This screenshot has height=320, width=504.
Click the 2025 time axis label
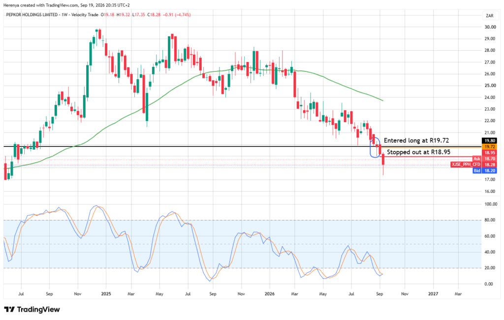coord(106,294)
